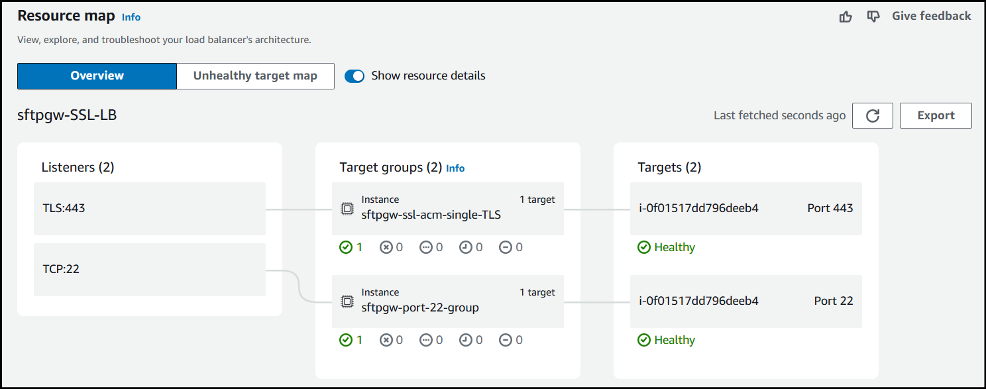This screenshot has height=389, width=986.
Task: Select the TCP:22 listener
Action: tap(150, 270)
